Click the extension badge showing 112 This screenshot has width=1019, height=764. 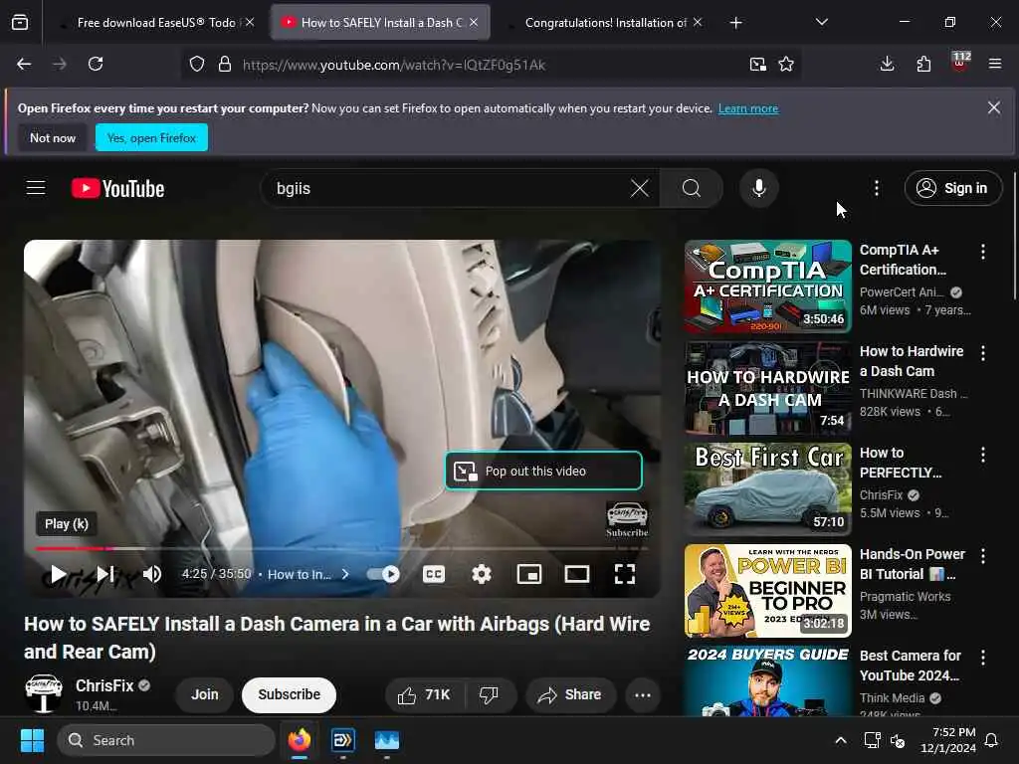(x=960, y=63)
